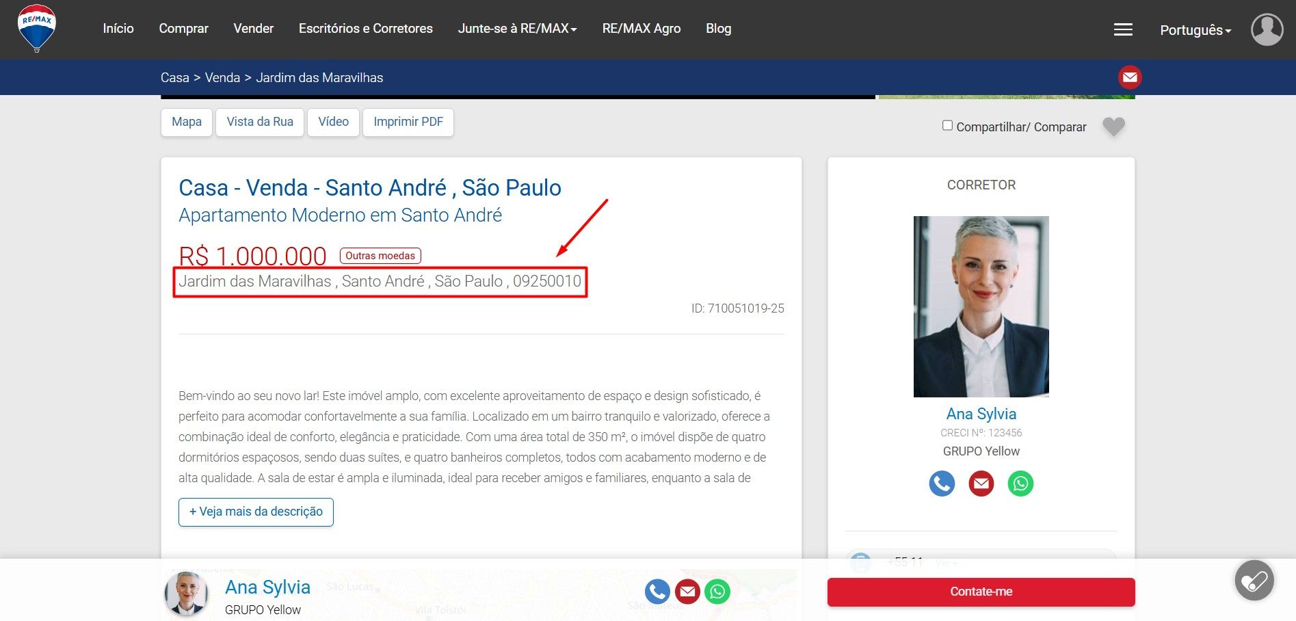This screenshot has height=621, width=1296.
Task: Click the Outras moedas button
Action: click(x=380, y=256)
